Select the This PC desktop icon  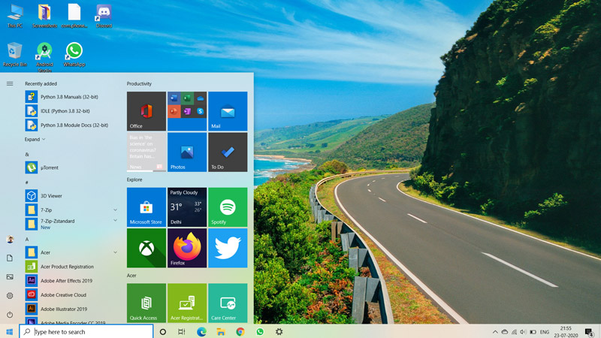(15, 16)
